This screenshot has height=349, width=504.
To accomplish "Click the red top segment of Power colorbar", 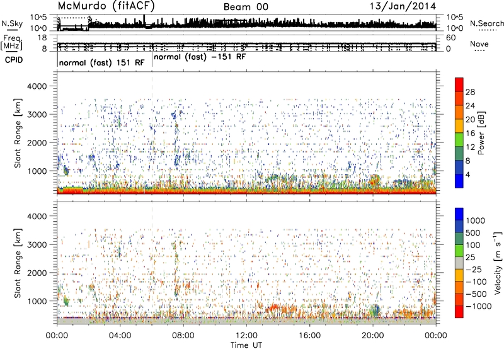I will (x=459, y=84).
